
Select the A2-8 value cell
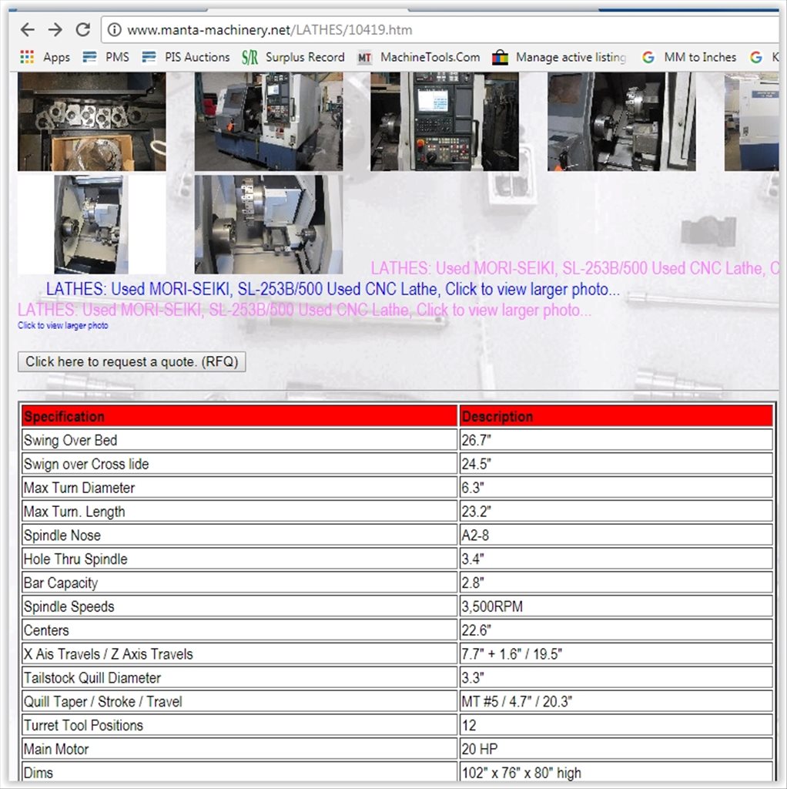click(616, 536)
